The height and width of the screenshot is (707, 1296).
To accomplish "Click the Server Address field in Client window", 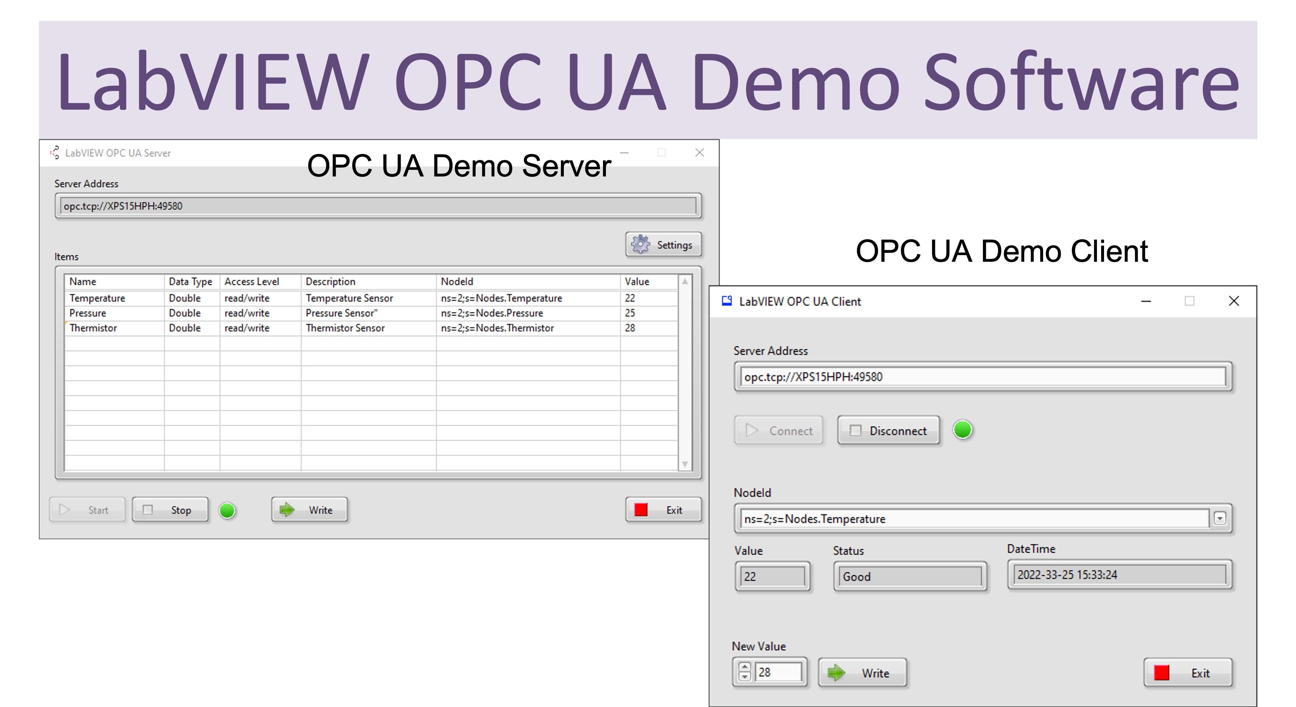I will [983, 377].
